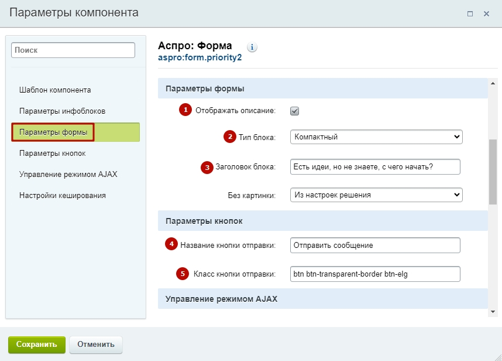Viewport: 502px width, 361px height.
Task: Focus the Поиск search field
Action: pyautogui.click(x=73, y=50)
